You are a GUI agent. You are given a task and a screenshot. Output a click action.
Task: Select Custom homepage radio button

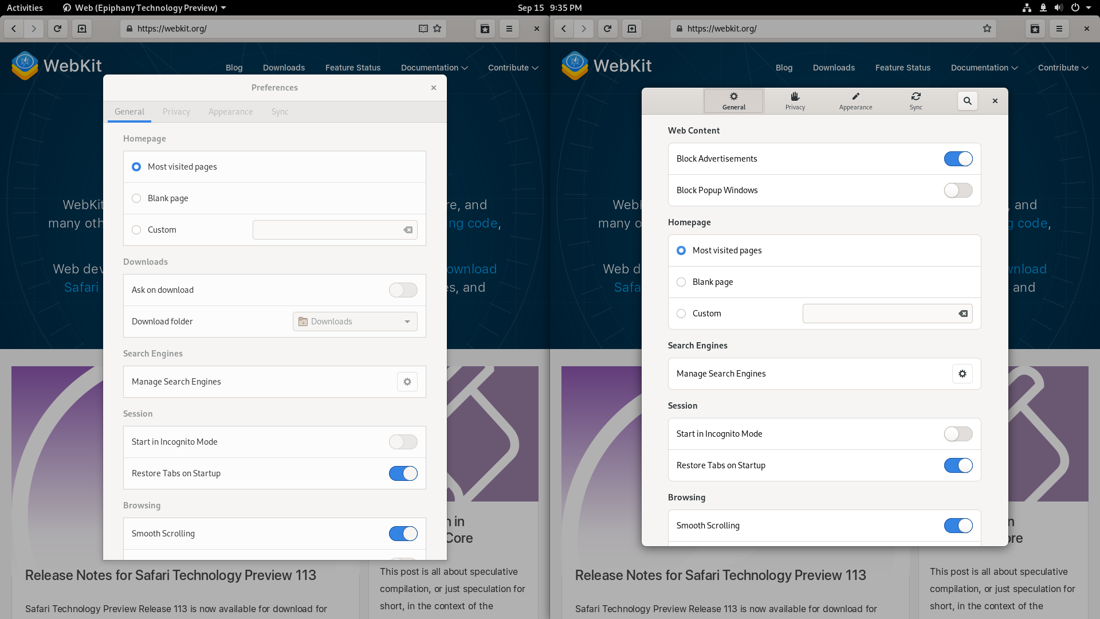pyautogui.click(x=136, y=230)
